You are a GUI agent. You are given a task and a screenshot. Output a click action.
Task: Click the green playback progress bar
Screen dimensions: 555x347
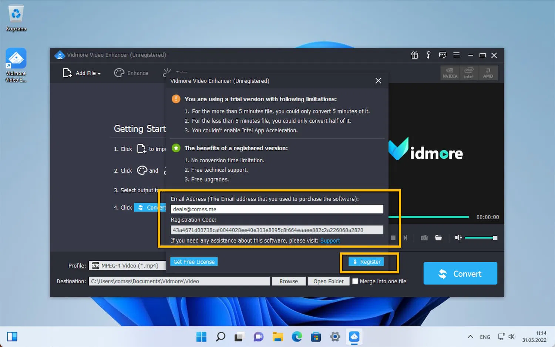[x=428, y=217]
